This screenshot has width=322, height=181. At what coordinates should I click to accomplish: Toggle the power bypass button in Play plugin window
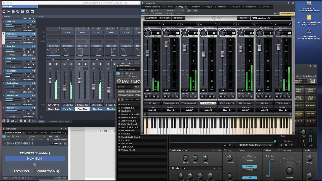point(143,11)
